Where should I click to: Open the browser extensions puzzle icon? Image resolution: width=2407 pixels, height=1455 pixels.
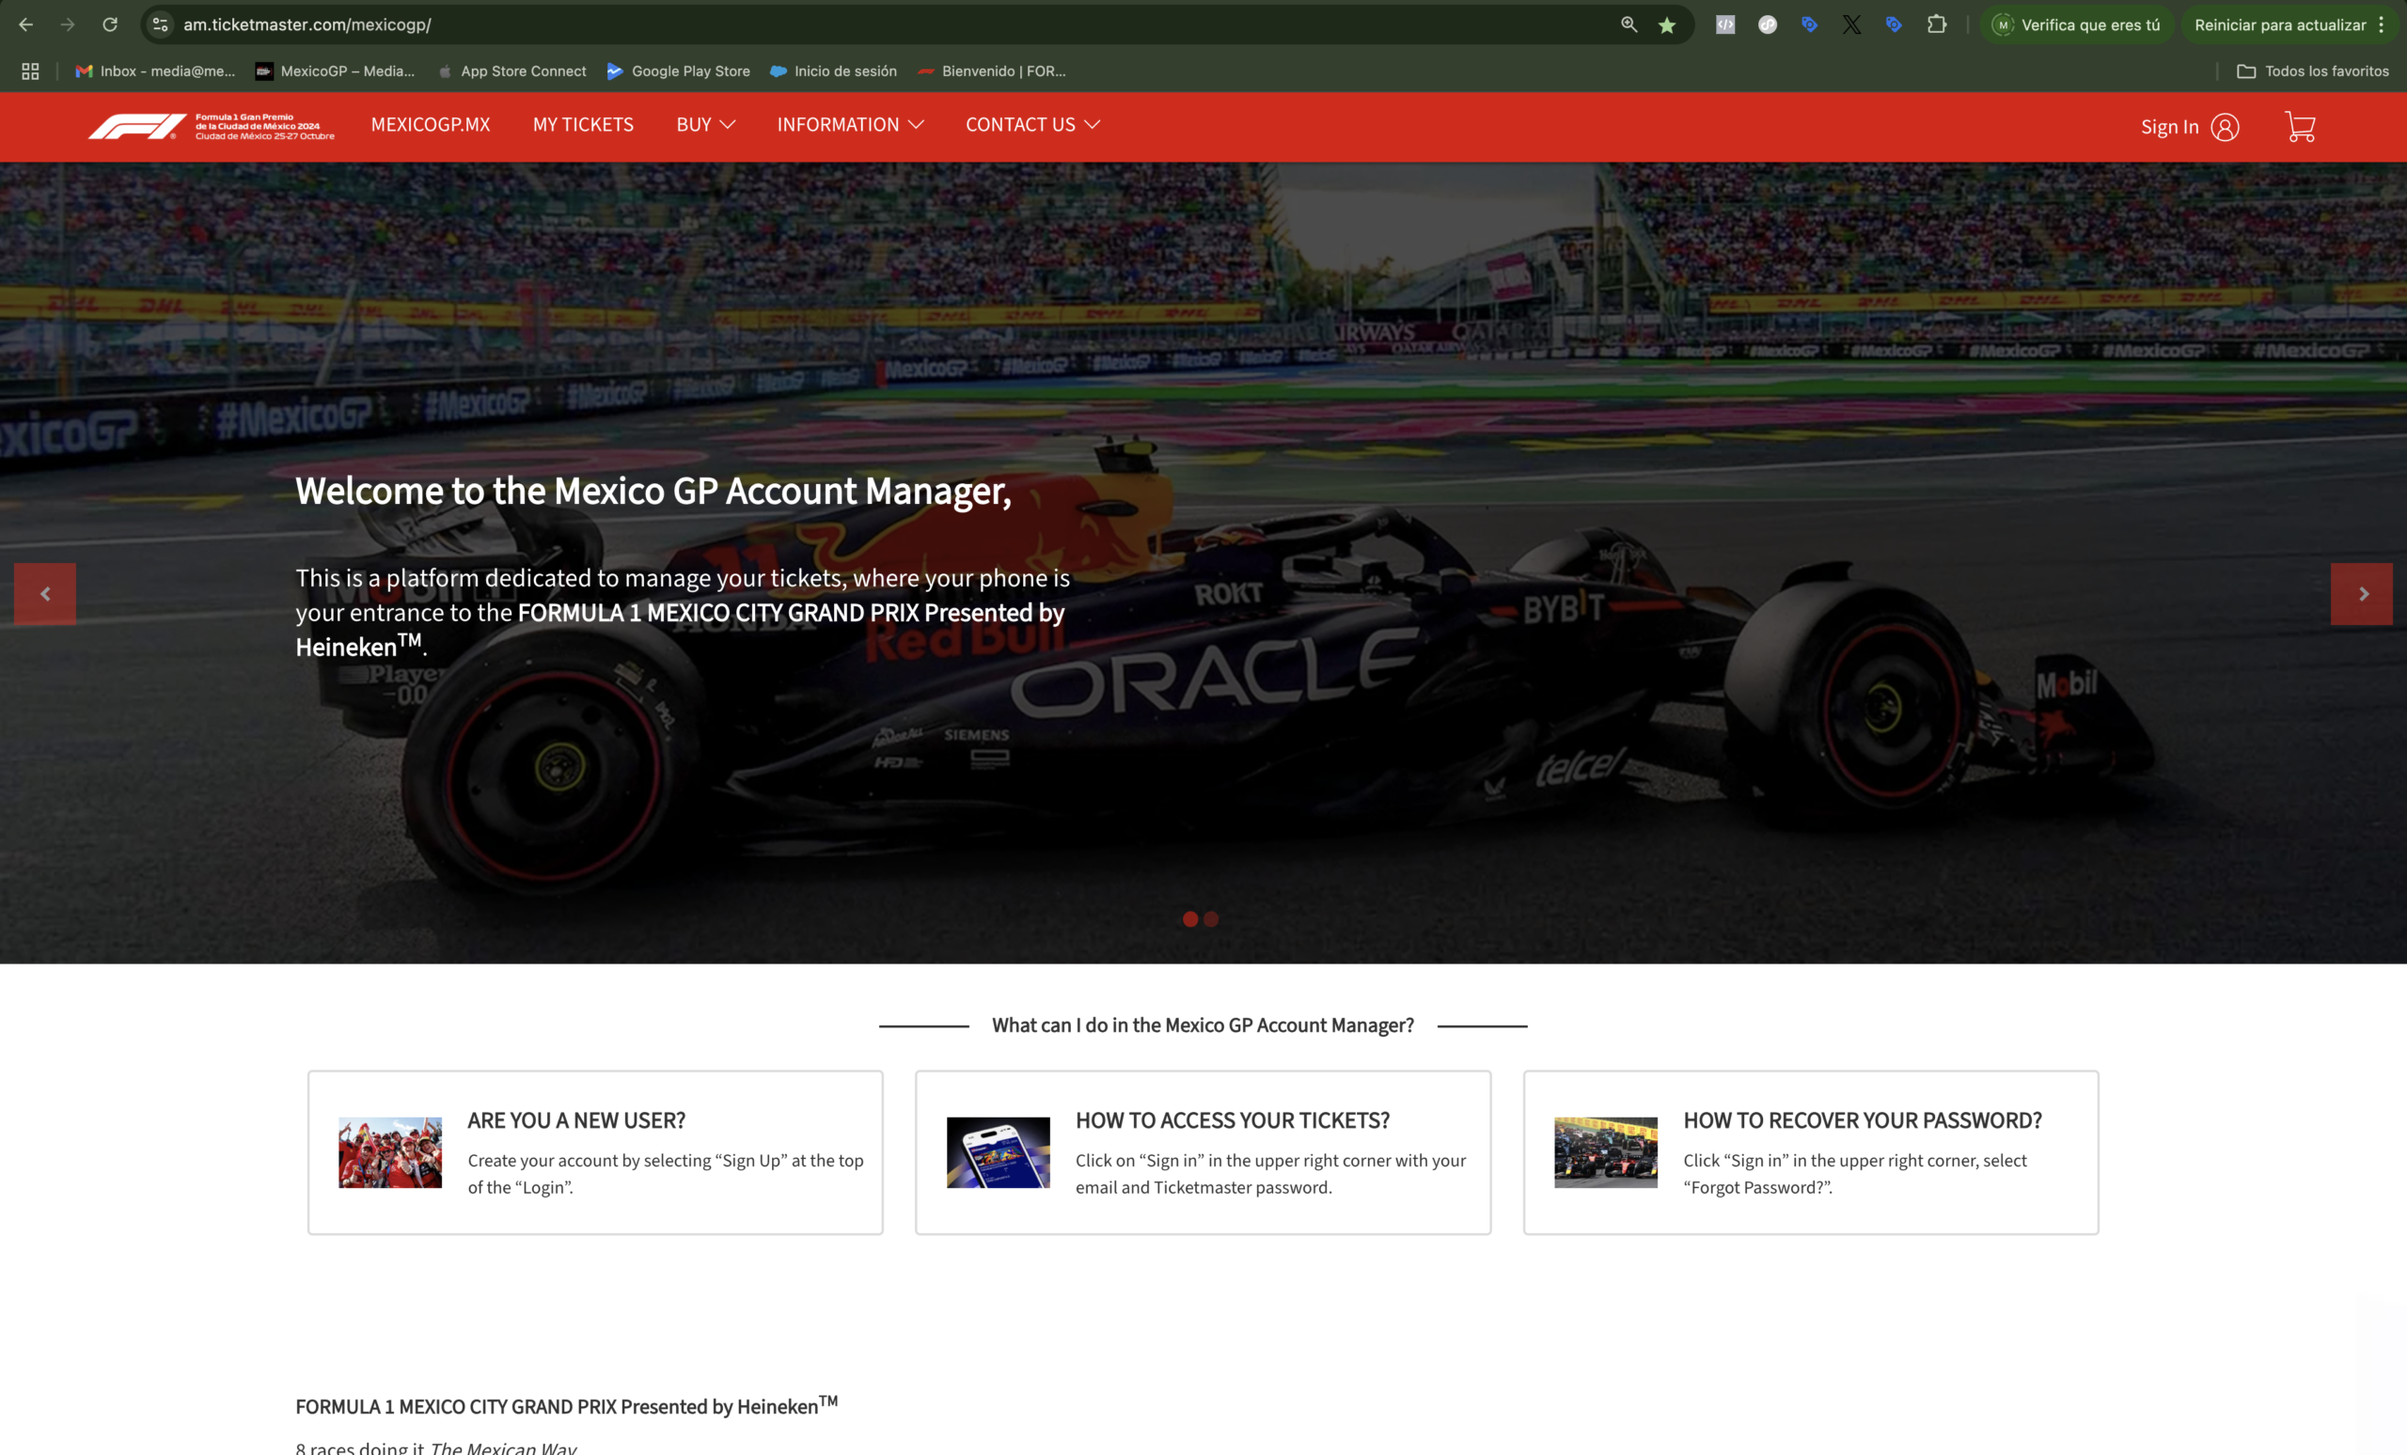1936,24
